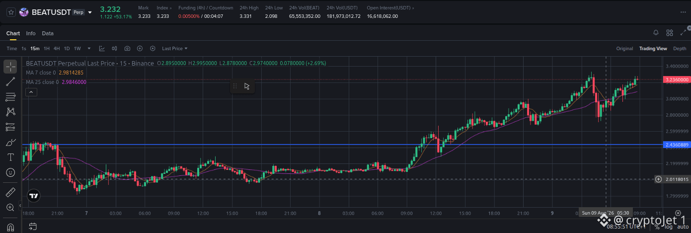691x233 pixels.
Task: Click the BEATUSDT Perpetual chart title legend
Action: [x=89, y=64]
